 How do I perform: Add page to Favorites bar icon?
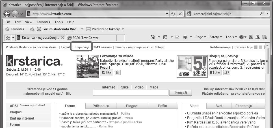click(32, 29)
